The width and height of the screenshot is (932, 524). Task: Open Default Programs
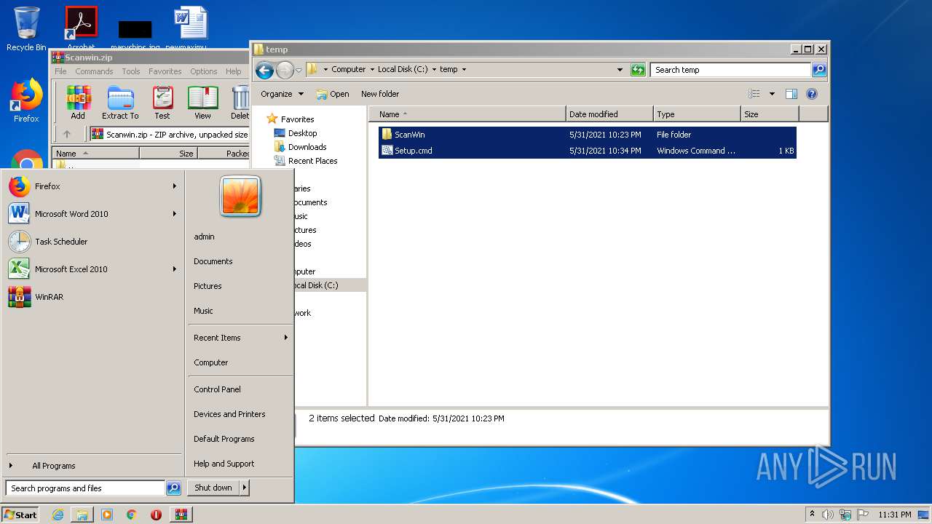[224, 439]
